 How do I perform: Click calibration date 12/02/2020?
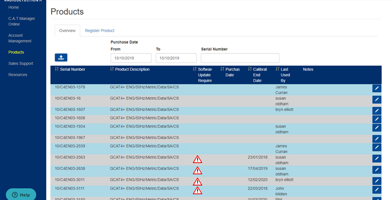257,180
